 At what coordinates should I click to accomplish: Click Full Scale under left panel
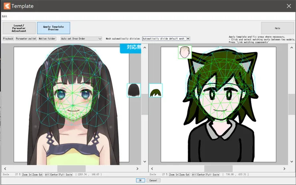[x=66, y=175]
